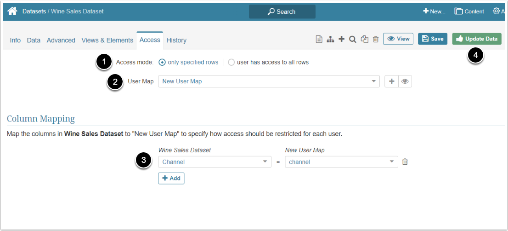
Task: Select the 'only specified rows' access mode
Action: click(x=162, y=62)
